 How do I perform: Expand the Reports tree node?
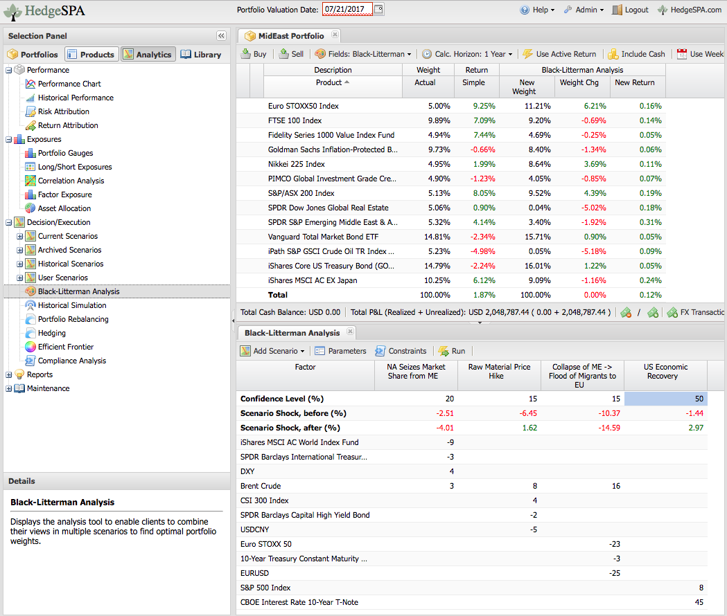point(9,374)
